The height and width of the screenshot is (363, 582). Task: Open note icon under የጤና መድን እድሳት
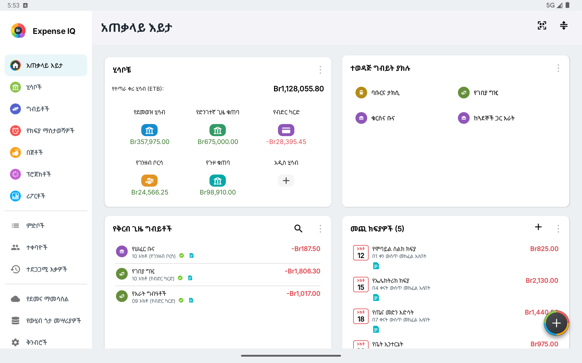(x=376, y=329)
